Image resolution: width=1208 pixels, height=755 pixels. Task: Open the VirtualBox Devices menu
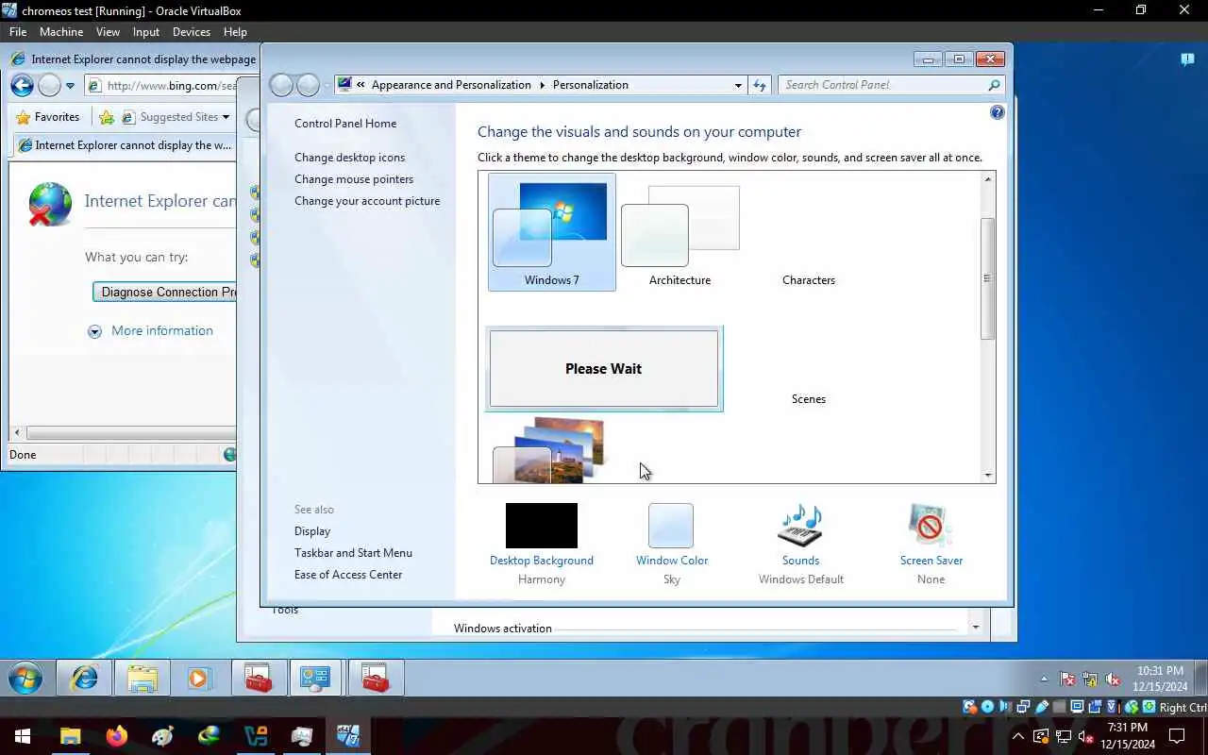tap(192, 31)
